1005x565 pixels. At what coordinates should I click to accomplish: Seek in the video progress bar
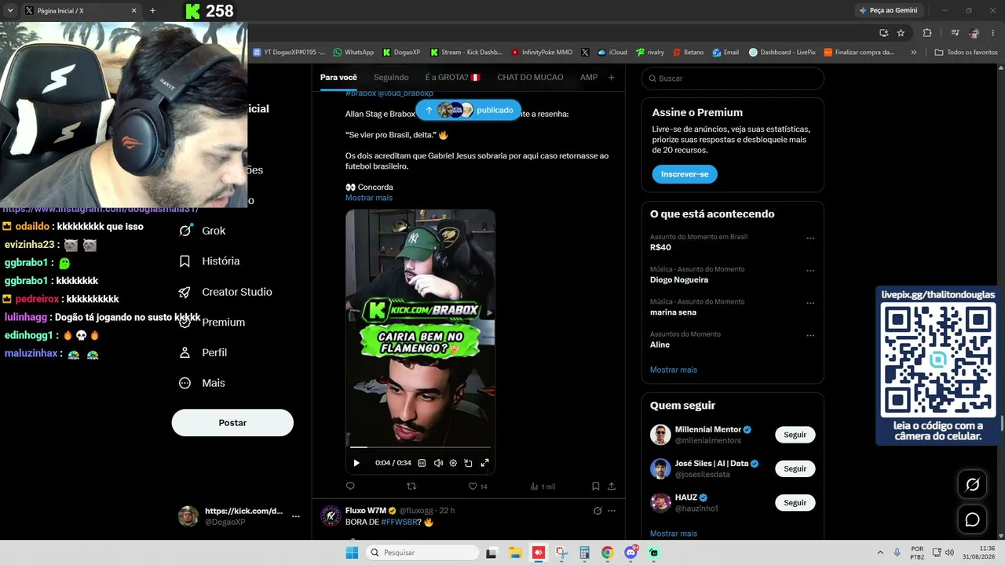(420, 447)
